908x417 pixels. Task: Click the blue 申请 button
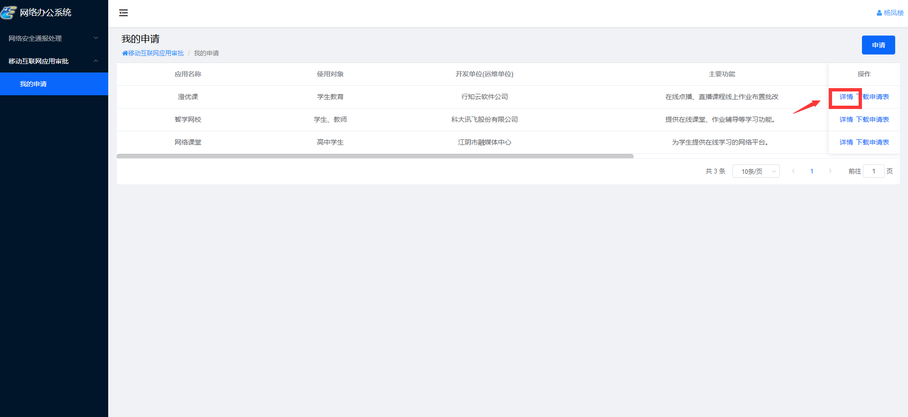click(878, 45)
